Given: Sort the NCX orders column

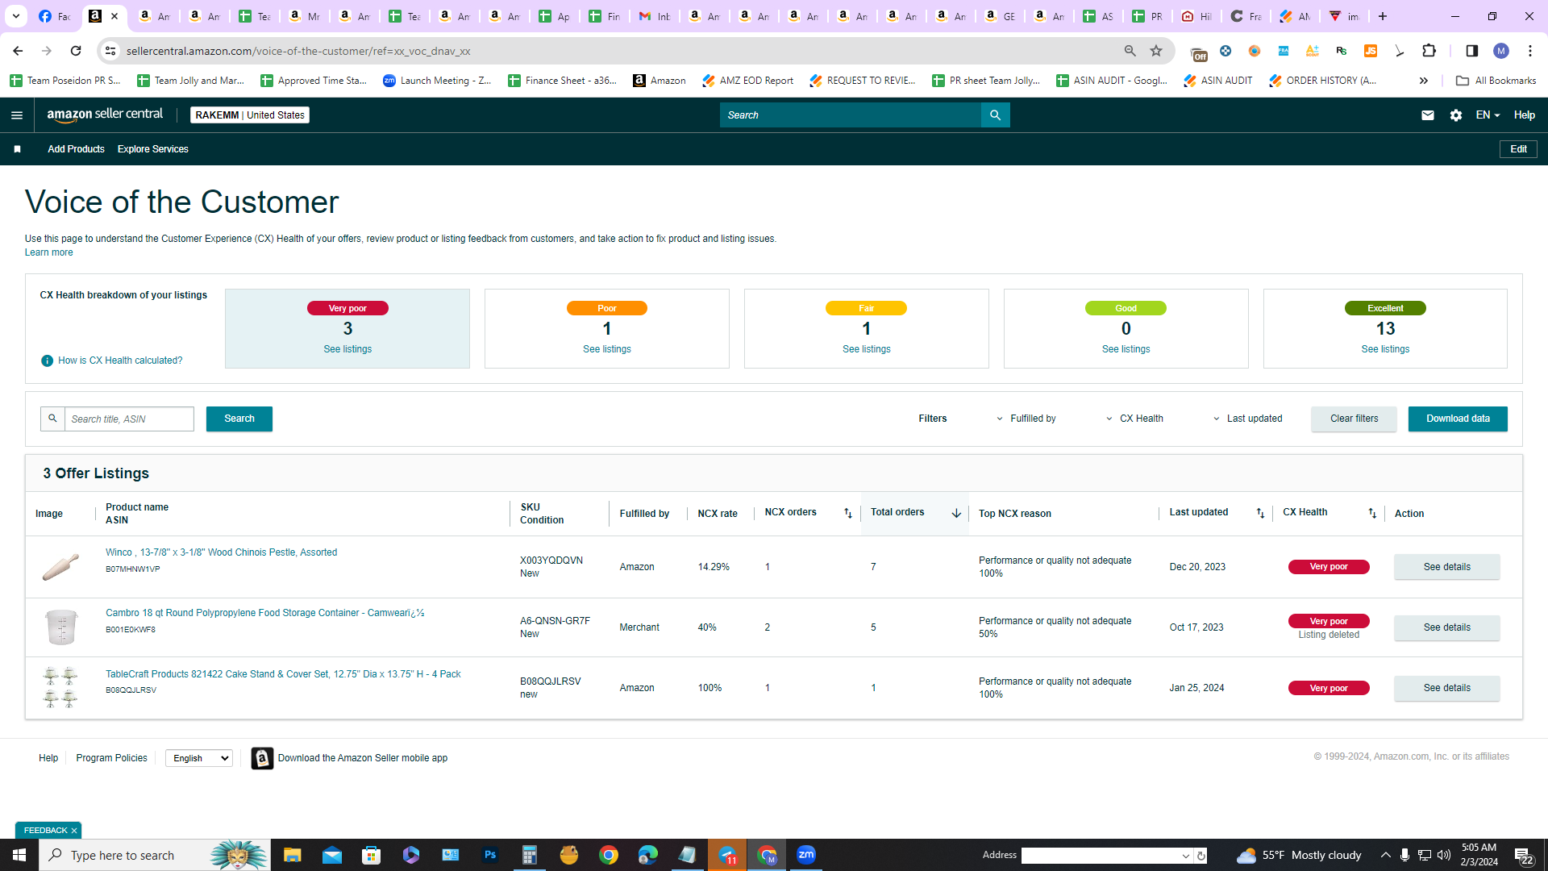Looking at the screenshot, I should [x=847, y=514].
